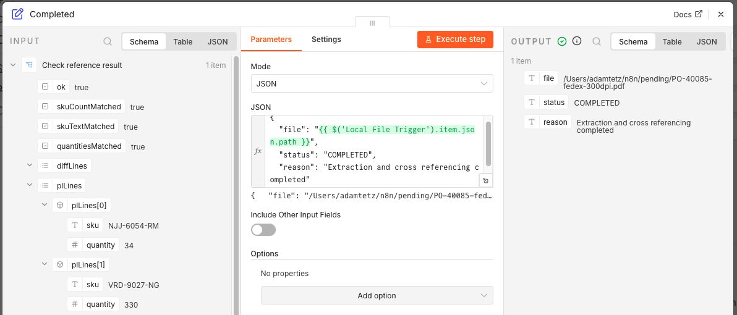Select the quantitiesMatched field pill

[x=82, y=146]
